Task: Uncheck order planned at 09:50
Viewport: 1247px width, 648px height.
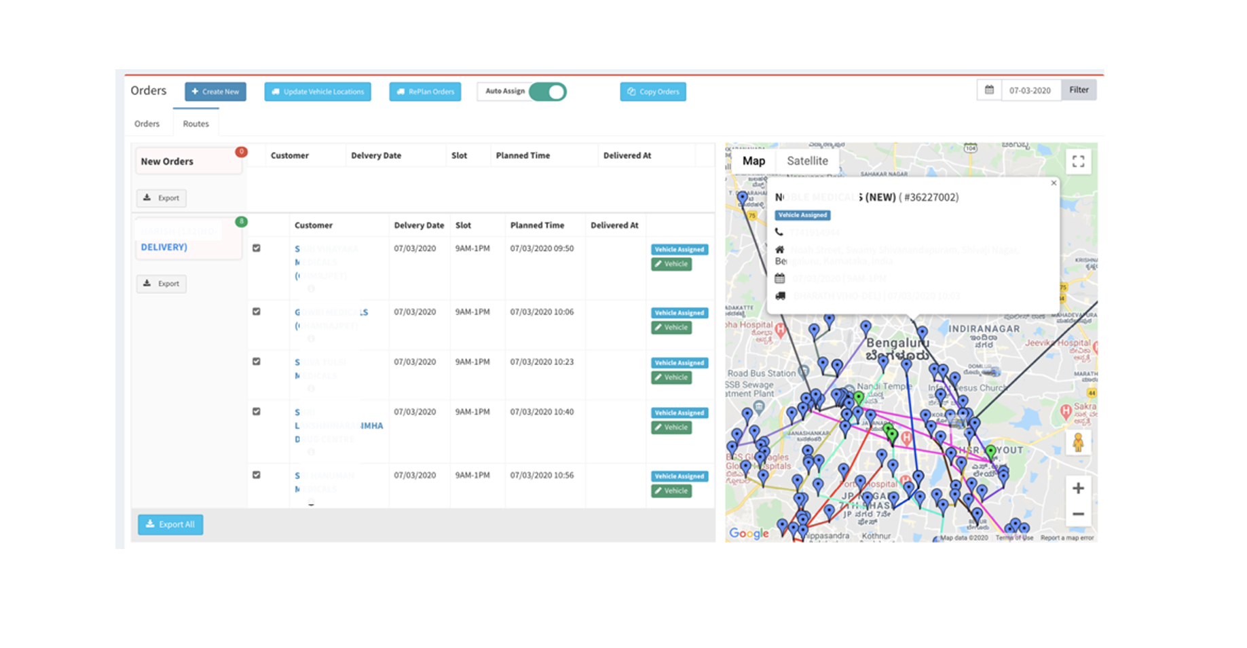Action: pyautogui.click(x=257, y=248)
